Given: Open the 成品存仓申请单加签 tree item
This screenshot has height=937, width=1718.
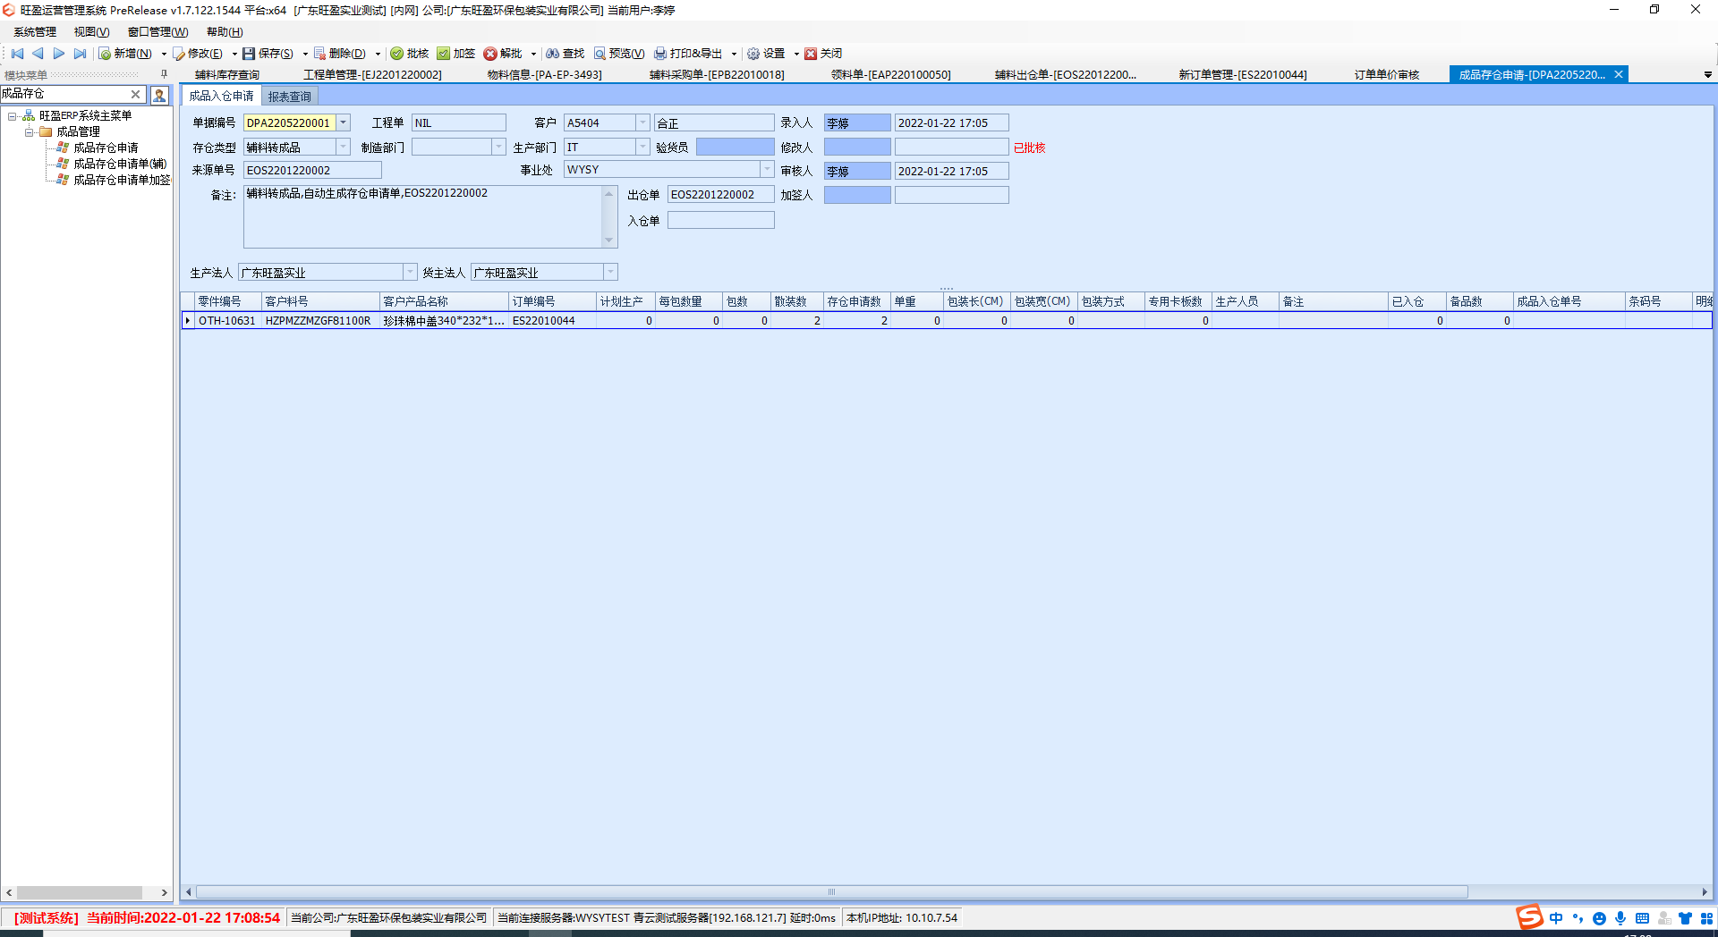Looking at the screenshot, I should pyautogui.click(x=122, y=181).
